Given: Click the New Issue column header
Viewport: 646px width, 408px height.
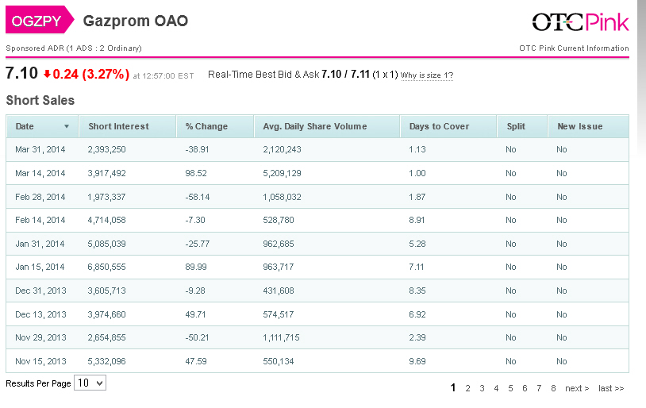Looking at the screenshot, I should [580, 126].
